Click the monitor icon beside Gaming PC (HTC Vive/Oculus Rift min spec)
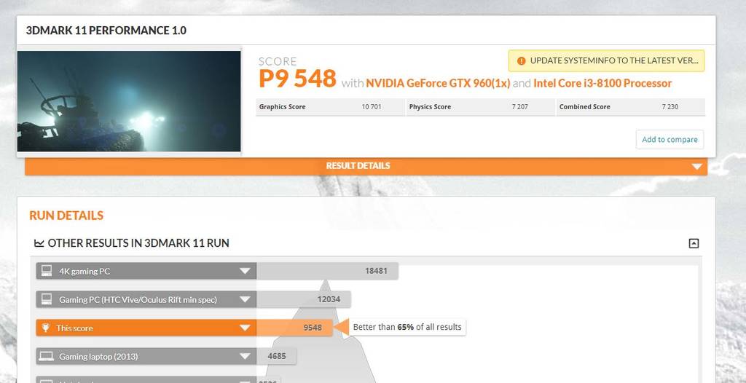The image size is (746, 383). (46, 299)
